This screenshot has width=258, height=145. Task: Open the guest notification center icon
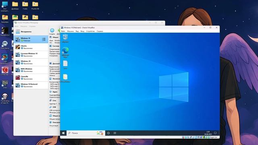[215, 133]
